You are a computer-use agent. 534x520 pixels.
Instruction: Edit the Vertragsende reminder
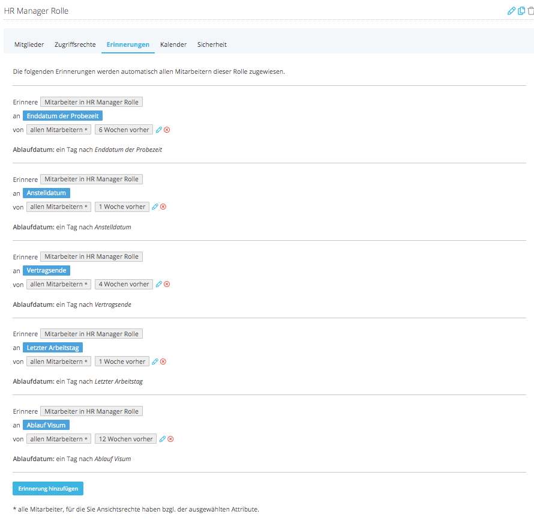159,284
